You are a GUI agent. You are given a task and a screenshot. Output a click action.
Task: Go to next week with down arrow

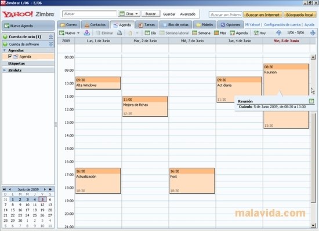click(313, 32)
